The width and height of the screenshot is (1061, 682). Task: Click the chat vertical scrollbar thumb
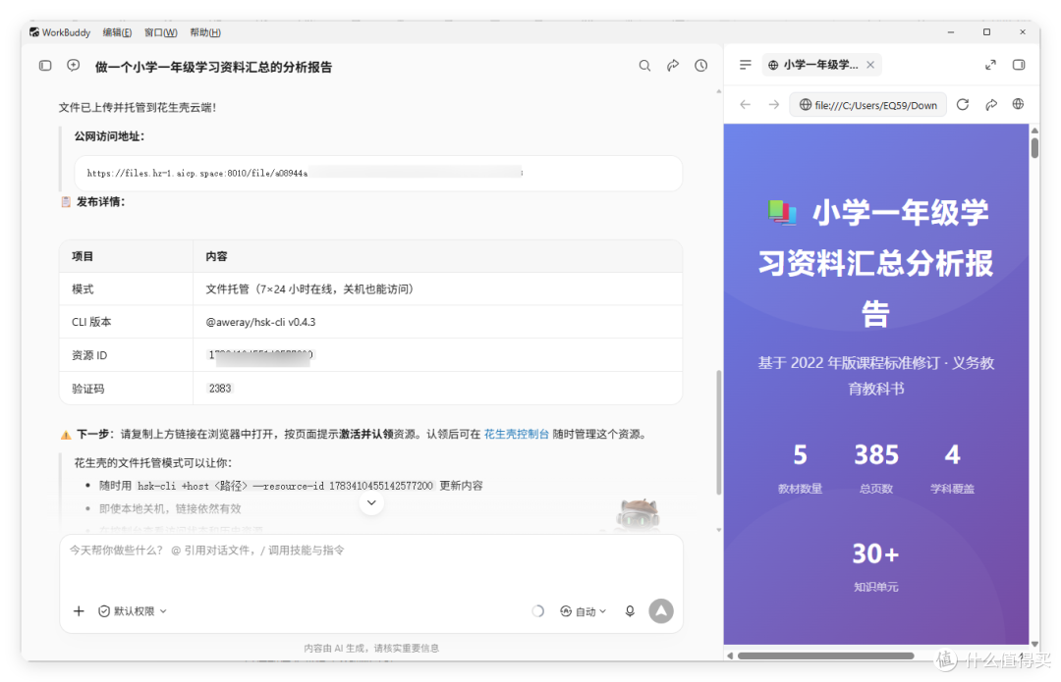(x=718, y=433)
